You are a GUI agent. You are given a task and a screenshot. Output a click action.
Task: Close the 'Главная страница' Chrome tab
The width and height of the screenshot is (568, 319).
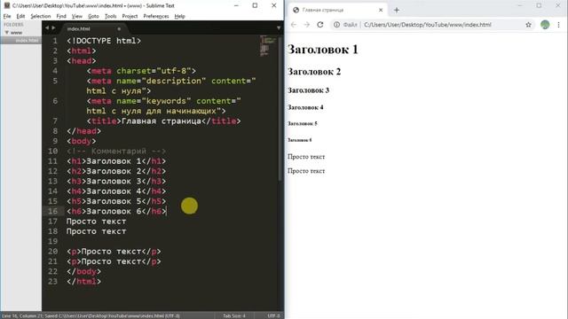tap(381, 10)
